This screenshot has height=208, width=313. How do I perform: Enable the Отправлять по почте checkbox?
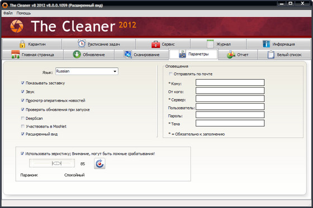click(170, 74)
